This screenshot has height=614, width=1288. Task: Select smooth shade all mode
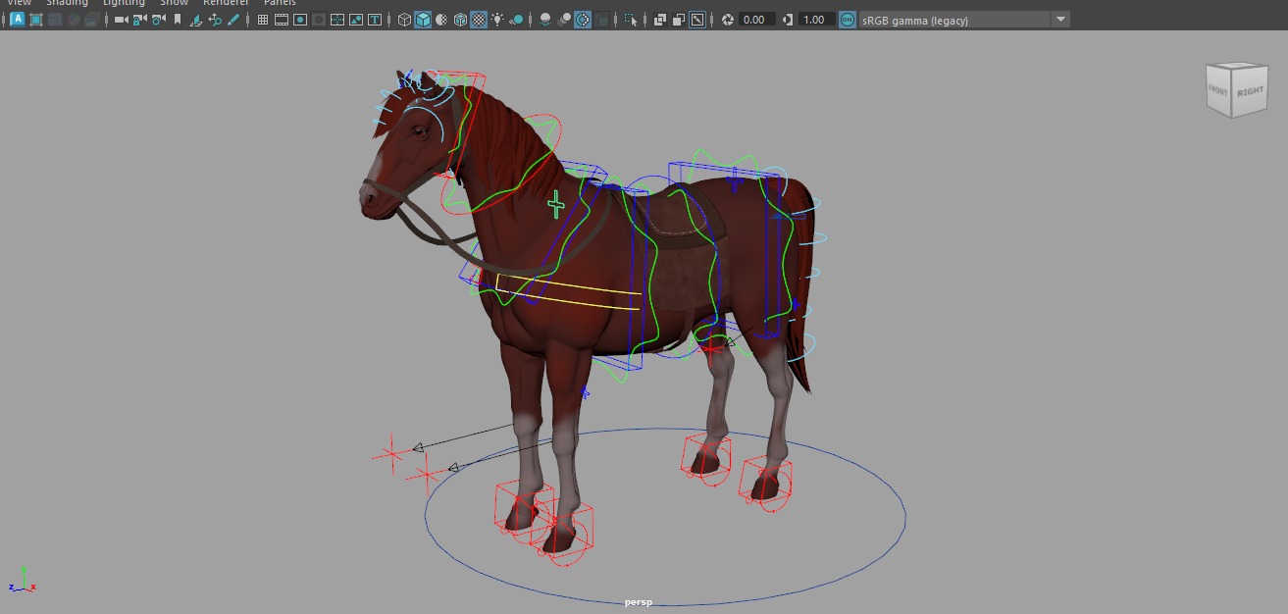[x=423, y=20]
